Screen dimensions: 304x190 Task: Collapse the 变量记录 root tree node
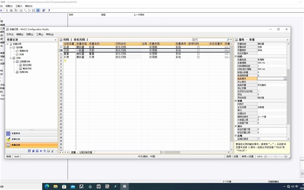pos(8,44)
